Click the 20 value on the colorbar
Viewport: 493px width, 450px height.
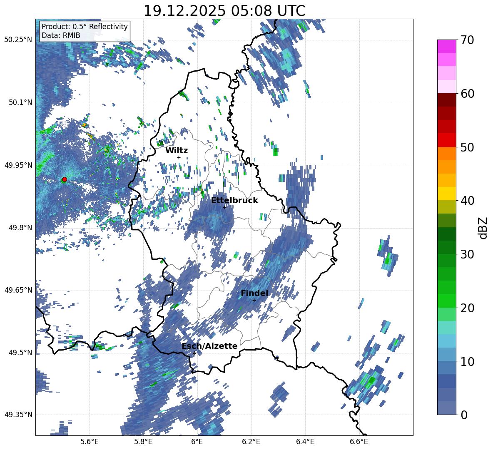coord(467,308)
